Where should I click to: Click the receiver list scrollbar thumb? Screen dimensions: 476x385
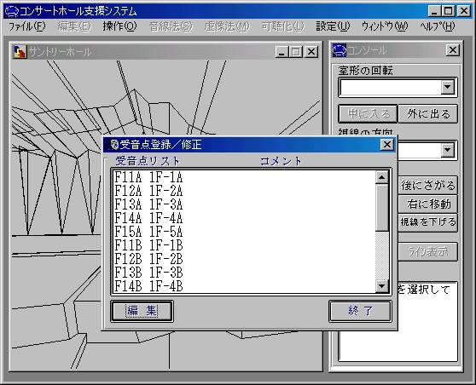382,208
